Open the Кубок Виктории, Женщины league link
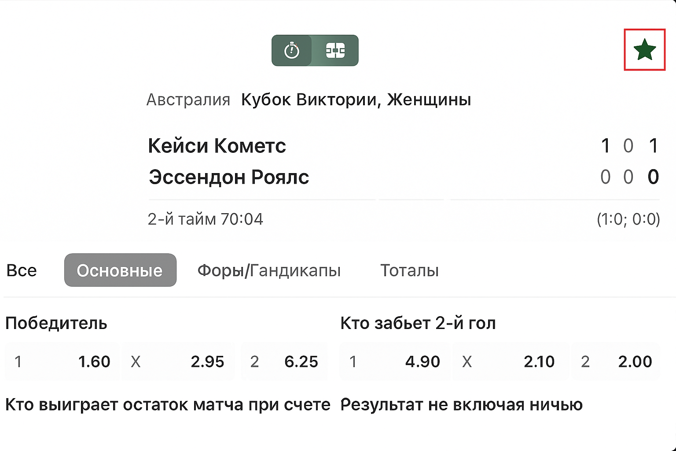Image resolution: width=676 pixels, height=451 pixels. pyautogui.click(x=356, y=100)
